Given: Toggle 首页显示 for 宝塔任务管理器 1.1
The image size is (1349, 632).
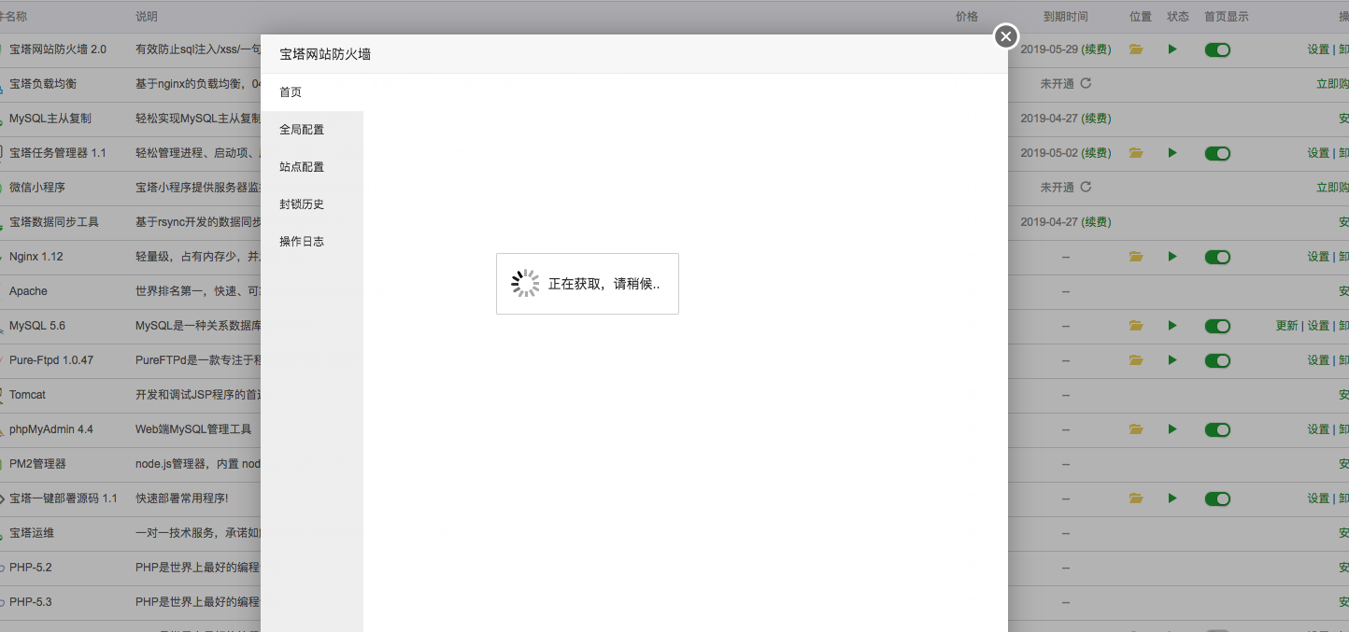Looking at the screenshot, I should click(x=1217, y=153).
